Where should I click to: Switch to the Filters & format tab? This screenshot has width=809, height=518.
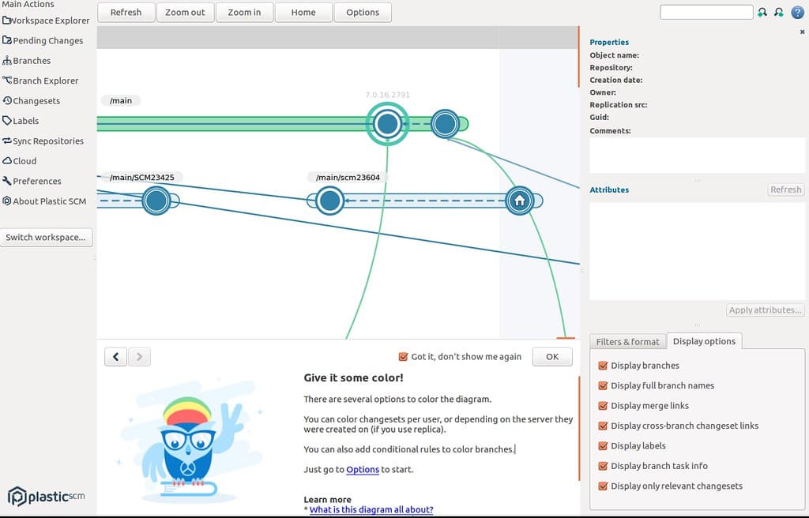click(x=628, y=341)
